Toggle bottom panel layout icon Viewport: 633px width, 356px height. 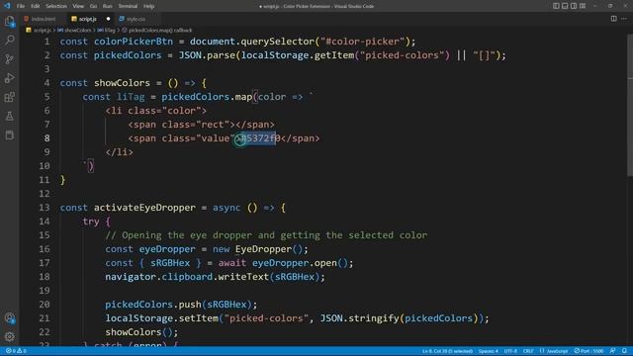click(565, 6)
